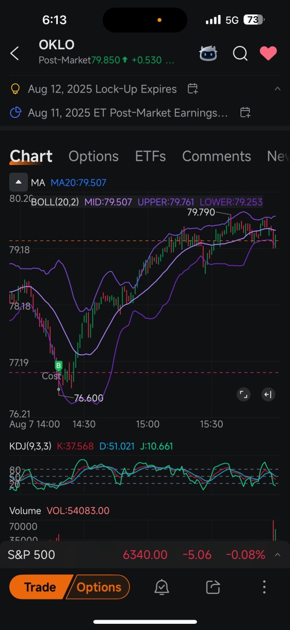Tap the OKLO ticker title
This screenshot has height=630, width=290.
coord(56,45)
